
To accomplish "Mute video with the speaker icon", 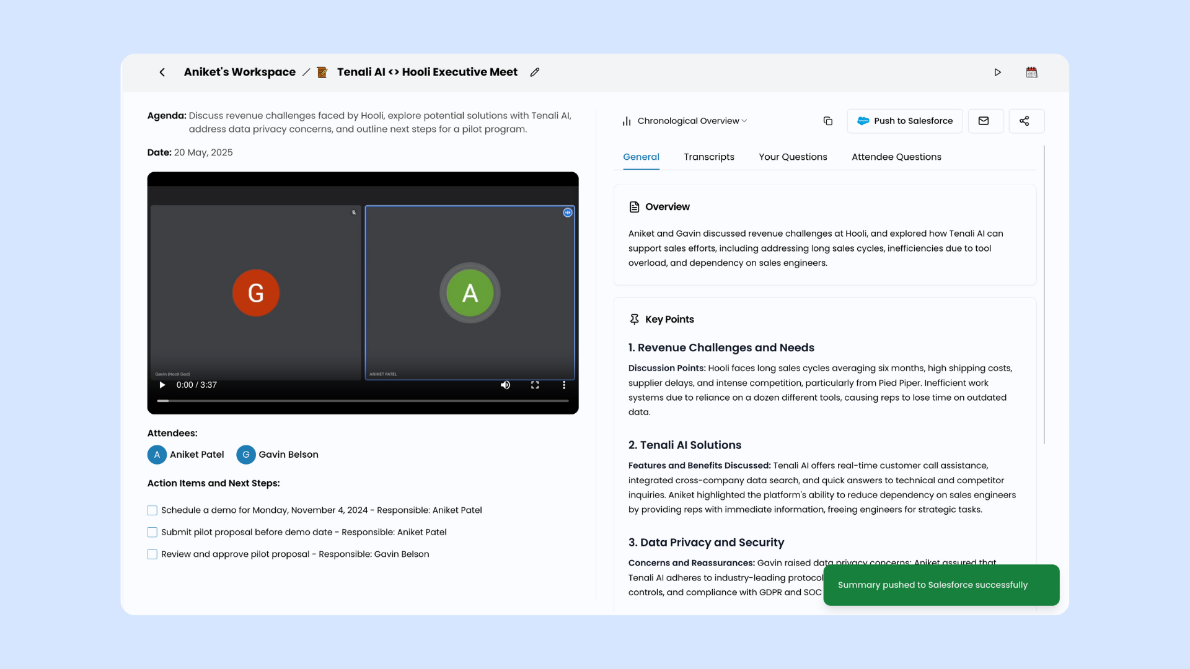I will click(x=505, y=385).
